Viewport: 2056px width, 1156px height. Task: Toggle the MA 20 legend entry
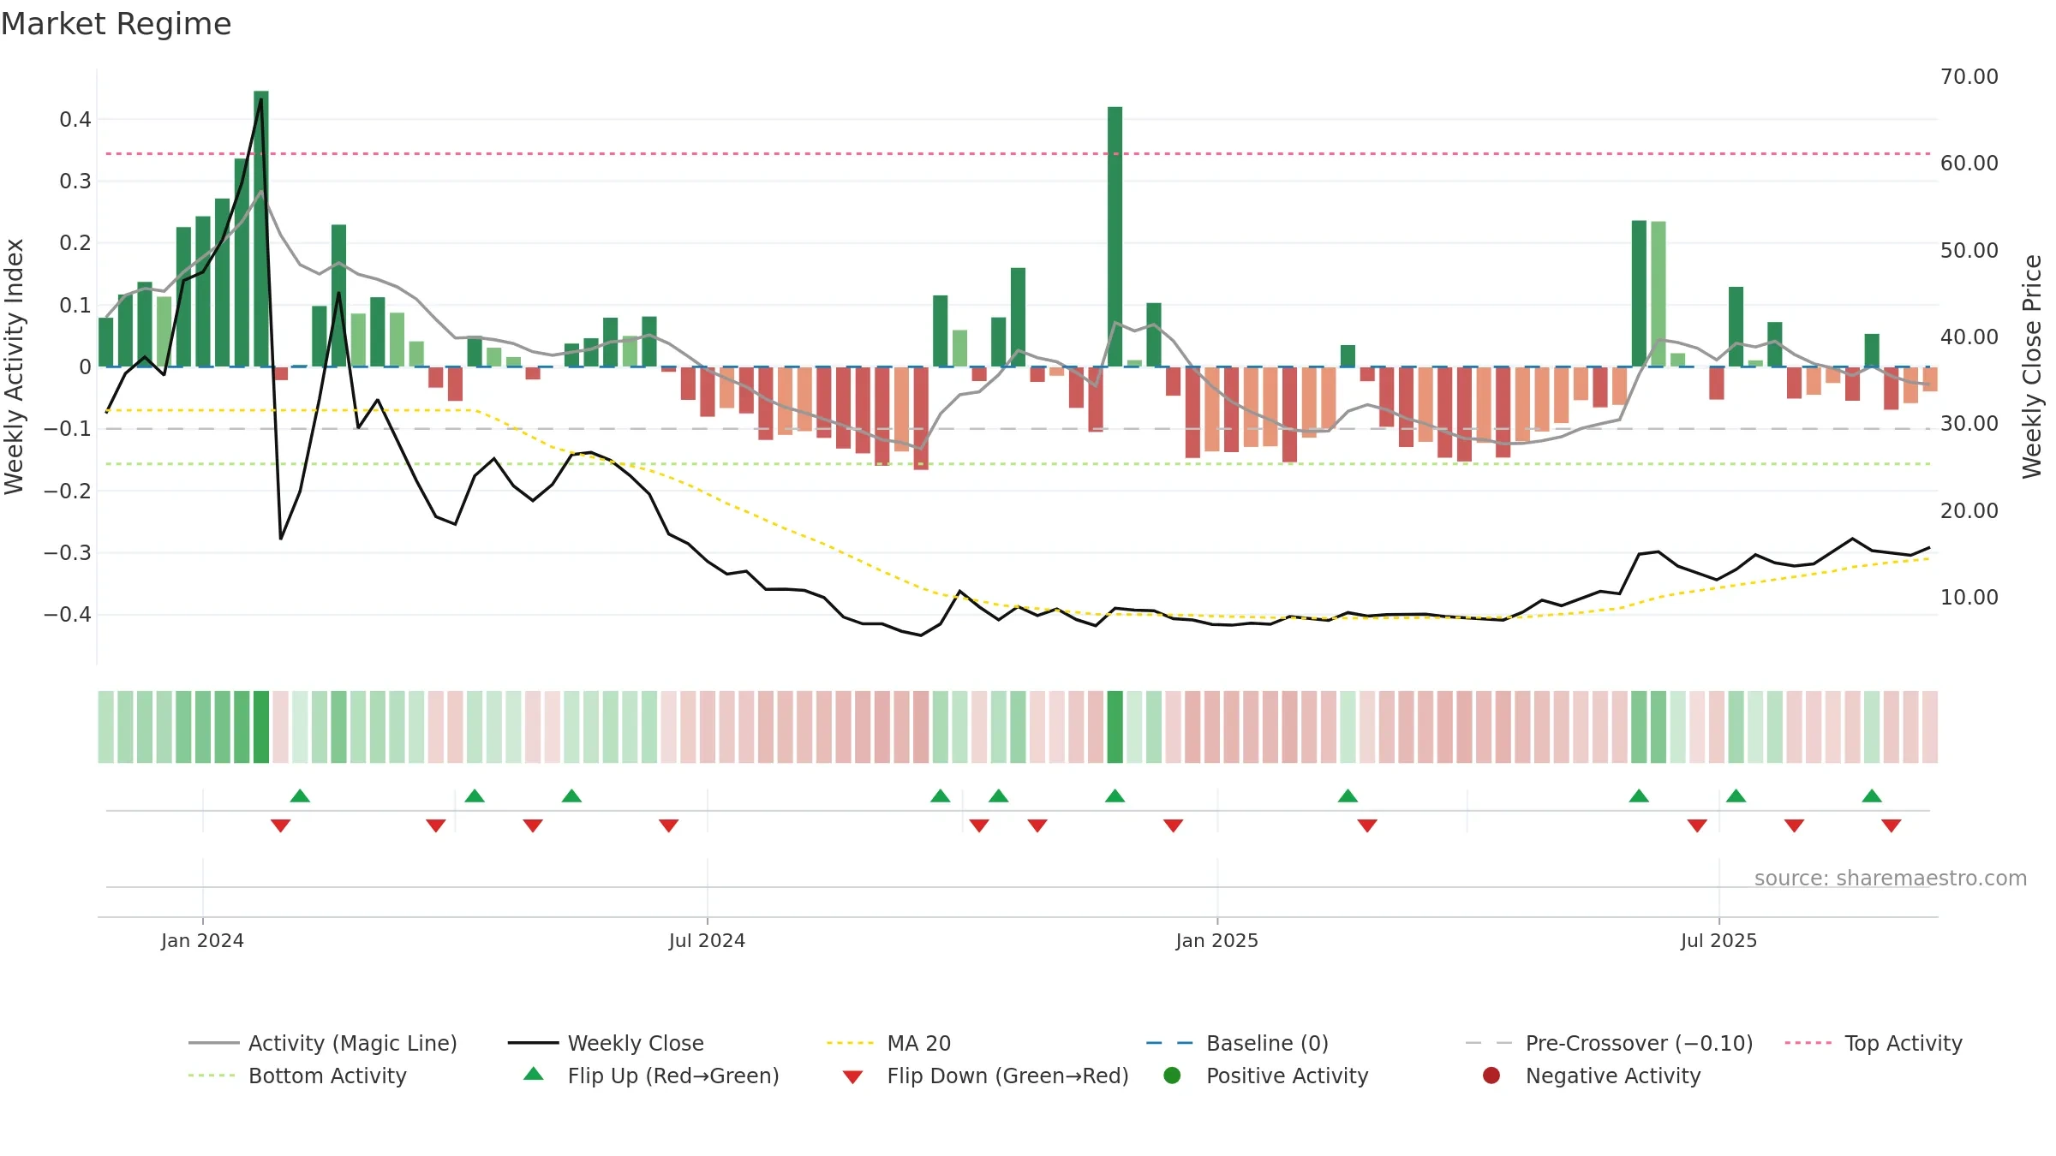point(888,1043)
